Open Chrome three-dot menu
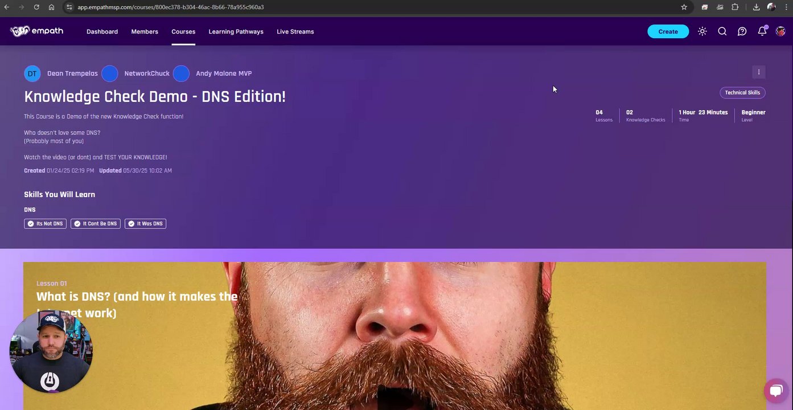The image size is (793, 410). [x=786, y=7]
